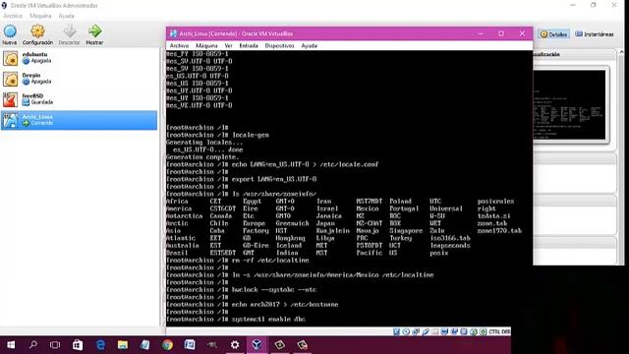The width and height of the screenshot is (629, 354).
Task: Open Archivo menu in Archi_Linux VM window
Action: [179, 46]
